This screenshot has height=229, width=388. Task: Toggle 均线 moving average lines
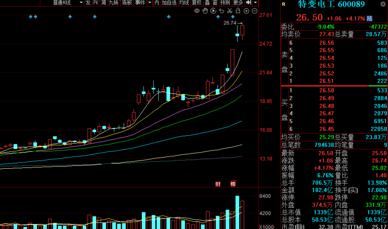pyautogui.click(x=184, y=3)
